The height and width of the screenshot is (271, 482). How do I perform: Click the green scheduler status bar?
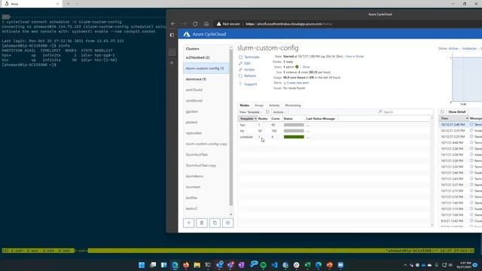point(294,137)
